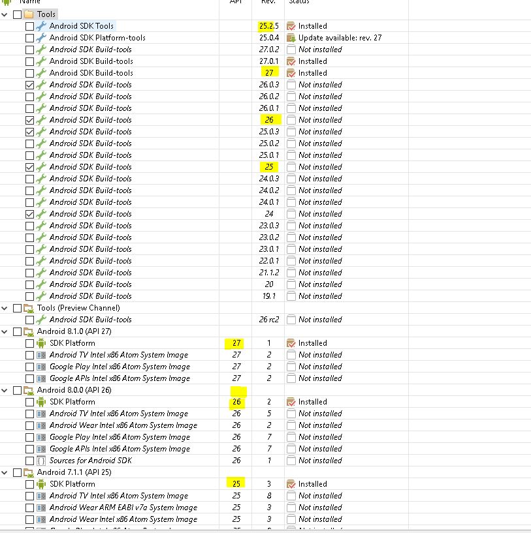Screen dimensions: 531x533
Task: Uncheck the Build-tools rev 26 checkbox
Action: click(29, 120)
